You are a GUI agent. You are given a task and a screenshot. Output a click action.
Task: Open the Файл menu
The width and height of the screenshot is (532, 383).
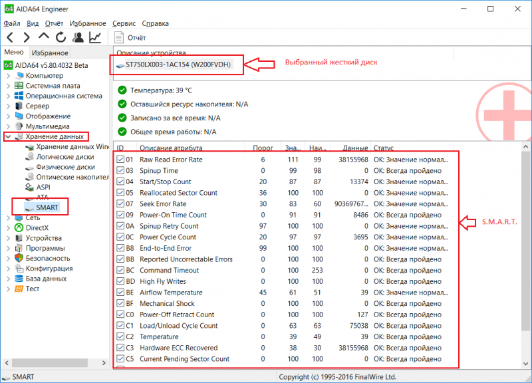(12, 23)
